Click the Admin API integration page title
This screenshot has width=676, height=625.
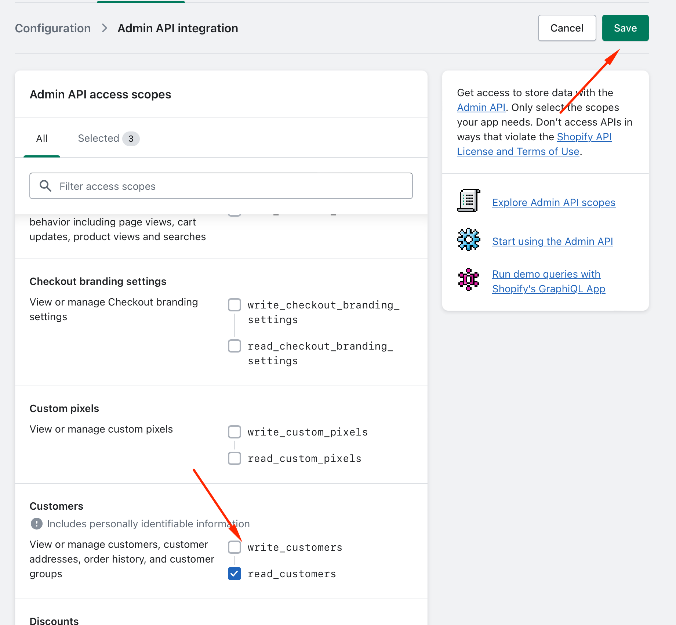click(x=178, y=28)
